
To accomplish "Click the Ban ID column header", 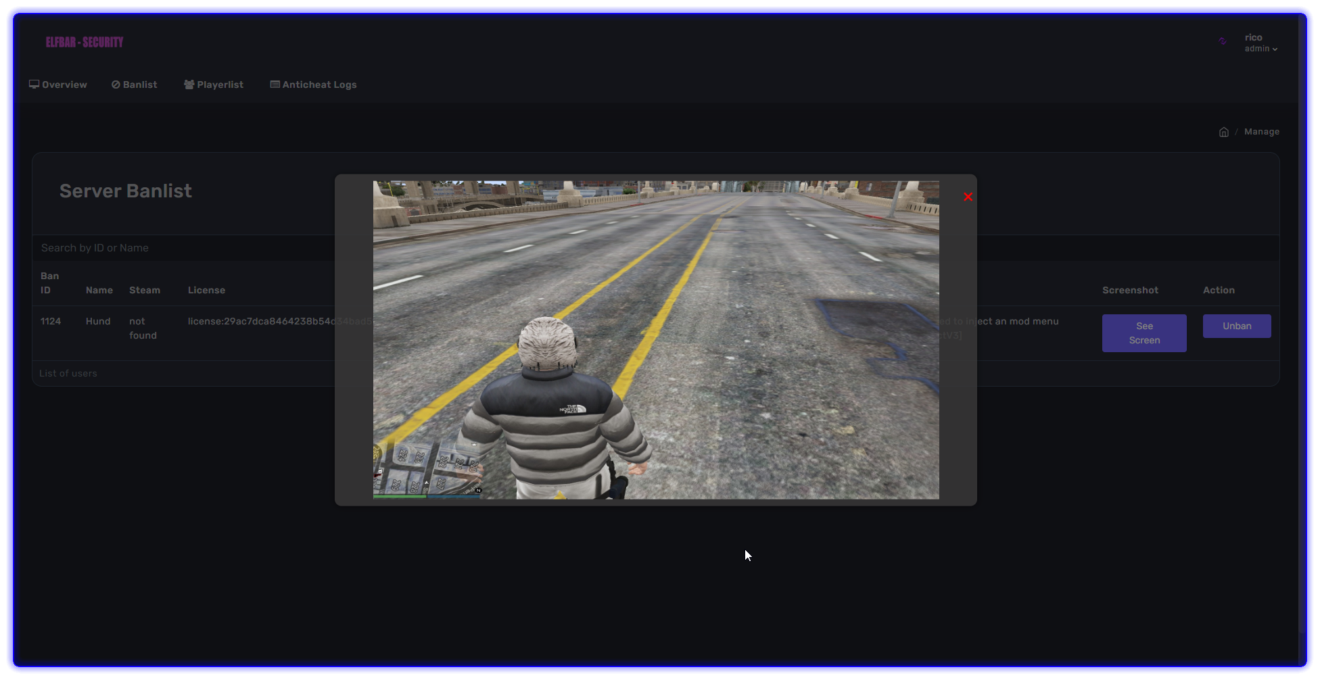I will pos(49,283).
